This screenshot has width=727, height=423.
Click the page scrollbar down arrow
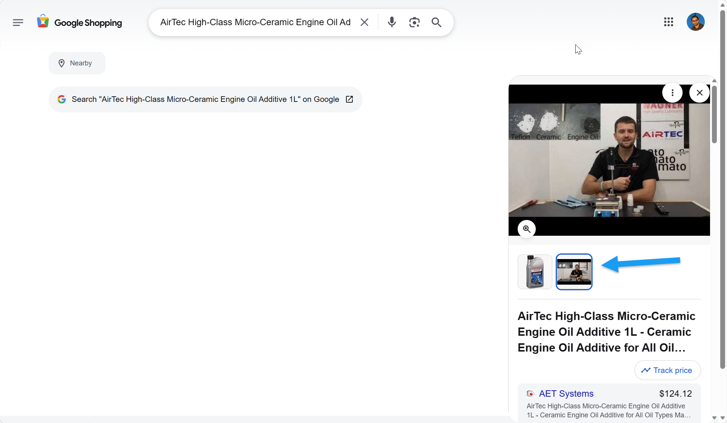(722, 418)
